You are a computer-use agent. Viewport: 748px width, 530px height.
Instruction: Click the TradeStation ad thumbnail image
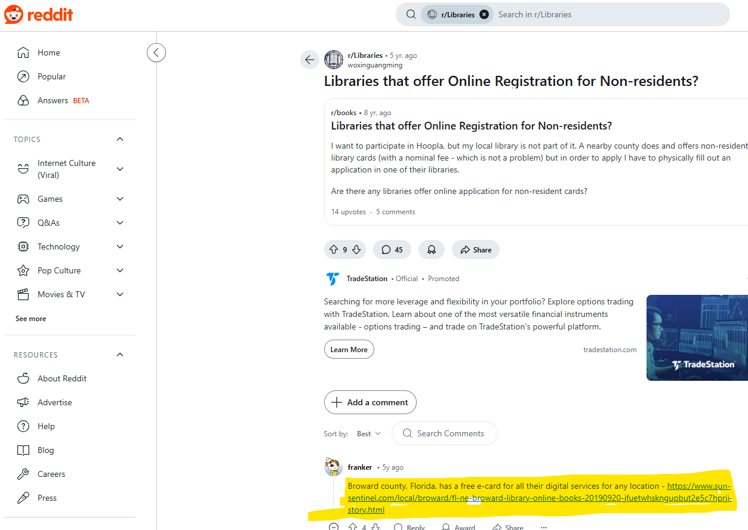[x=697, y=338]
